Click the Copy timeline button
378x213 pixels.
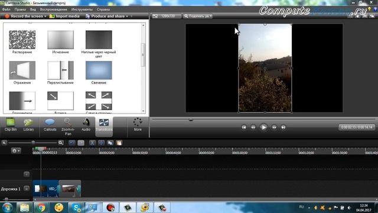[x=110, y=143]
